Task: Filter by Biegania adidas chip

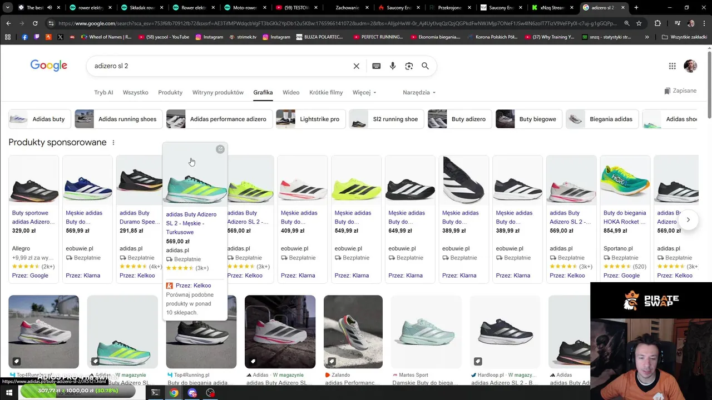Action: point(602,119)
